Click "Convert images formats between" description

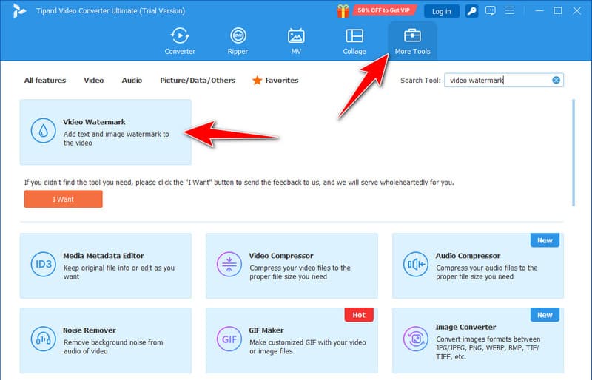(x=488, y=348)
